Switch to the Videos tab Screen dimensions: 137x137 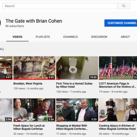click(17, 37)
